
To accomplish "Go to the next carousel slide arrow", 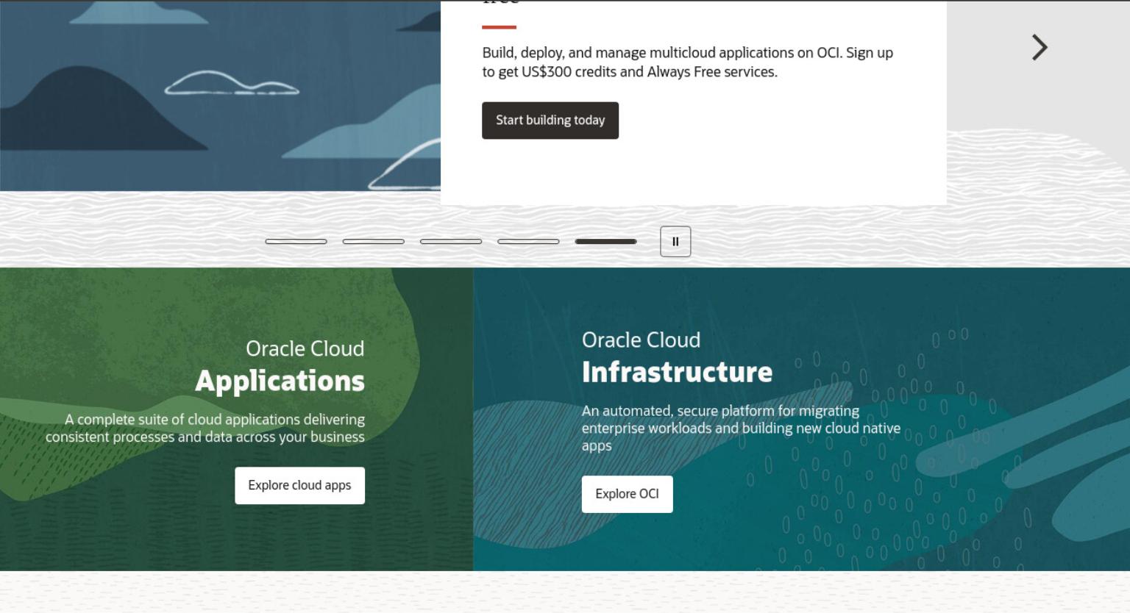I will tap(1039, 48).
